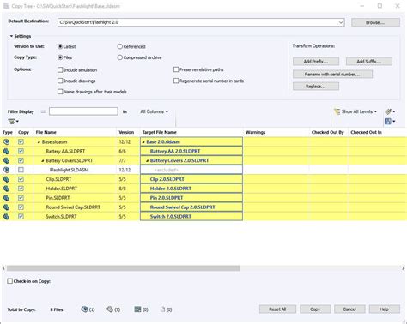Click target name Switch 2.0.SLDPRT
Image resolution: width=407 pixels, height=324 pixels.
171,217
